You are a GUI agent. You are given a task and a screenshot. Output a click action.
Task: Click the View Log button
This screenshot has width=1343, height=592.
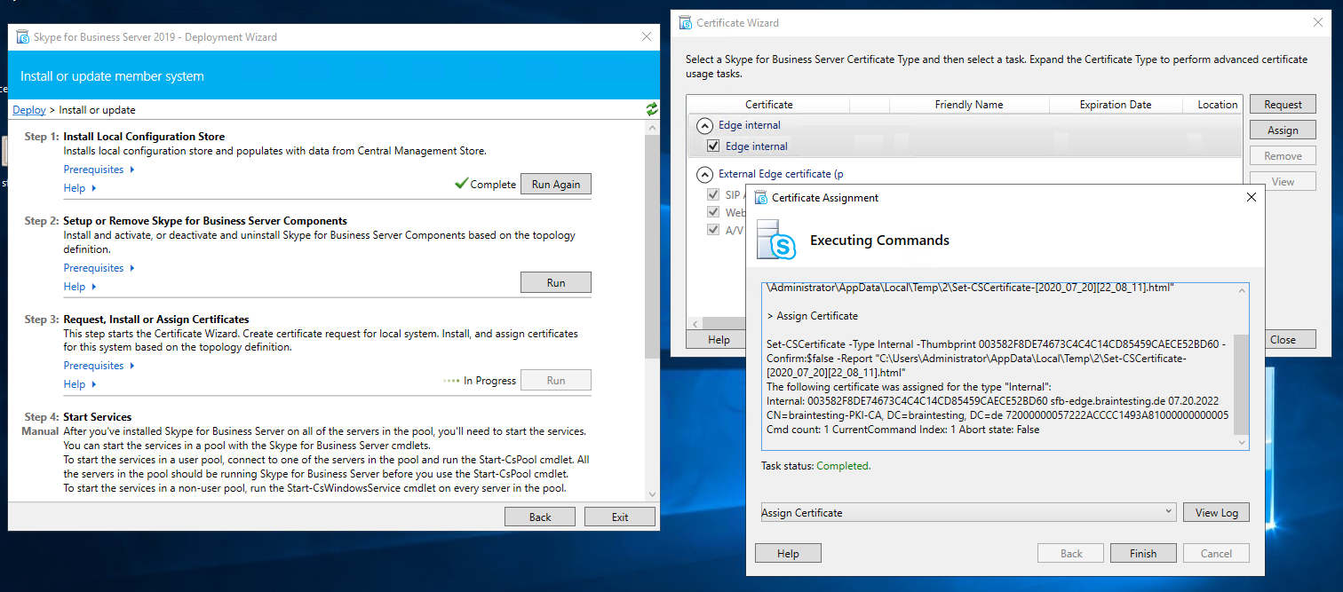coord(1216,512)
